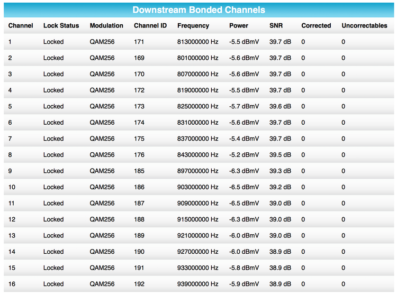The image size is (397, 295).
Task: Click frequency 807000000 Hz
Action: pyautogui.click(x=198, y=74)
